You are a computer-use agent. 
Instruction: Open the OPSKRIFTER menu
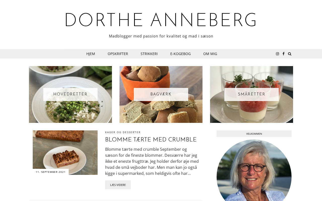pos(118,54)
